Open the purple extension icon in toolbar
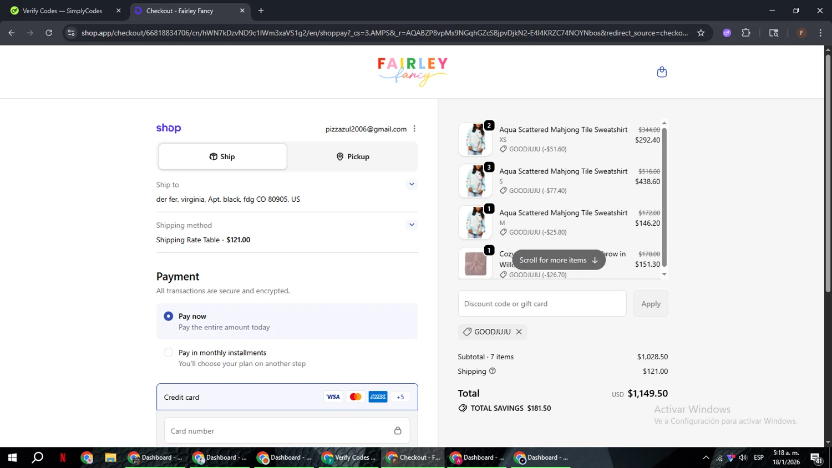The image size is (832, 468). click(727, 33)
